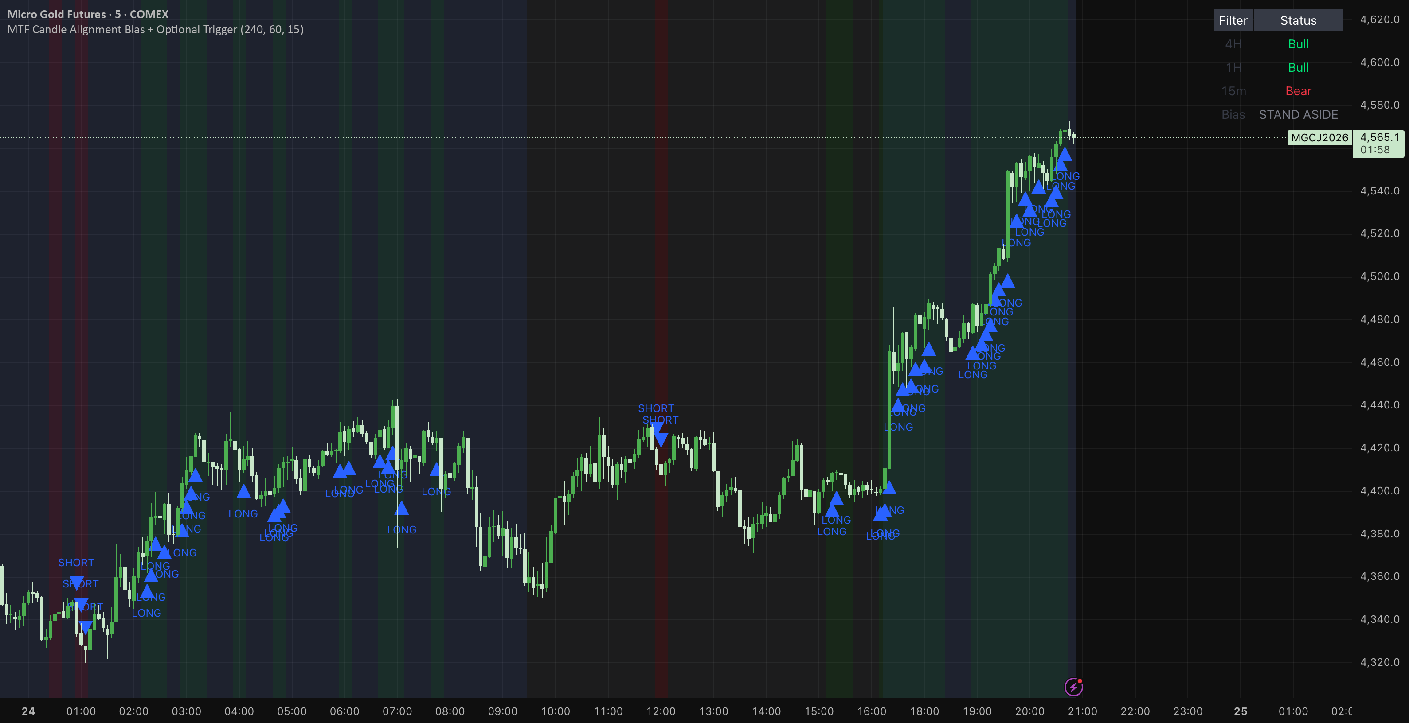Click the 4,580.0 price axis label
Screen dimensions: 1409x723
pyautogui.click(x=1379, y=105)
